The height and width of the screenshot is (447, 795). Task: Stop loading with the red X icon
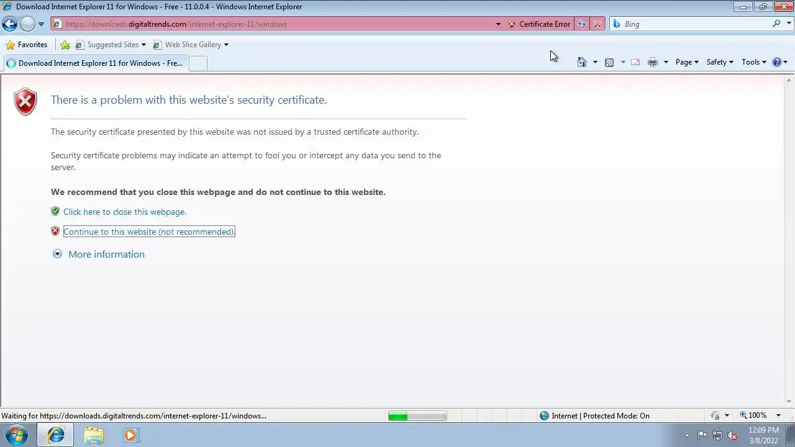click(x=597, y=24)
